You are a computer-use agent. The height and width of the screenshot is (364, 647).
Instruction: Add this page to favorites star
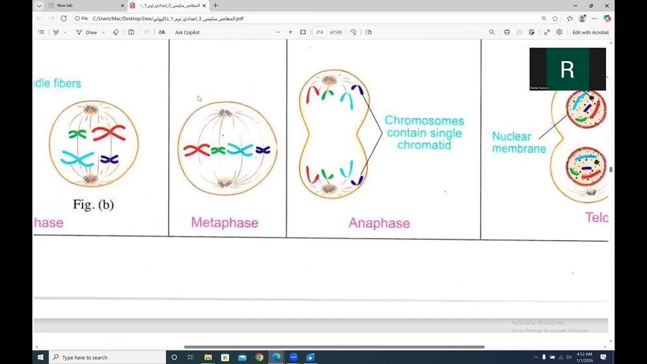[x=555, y=18]
